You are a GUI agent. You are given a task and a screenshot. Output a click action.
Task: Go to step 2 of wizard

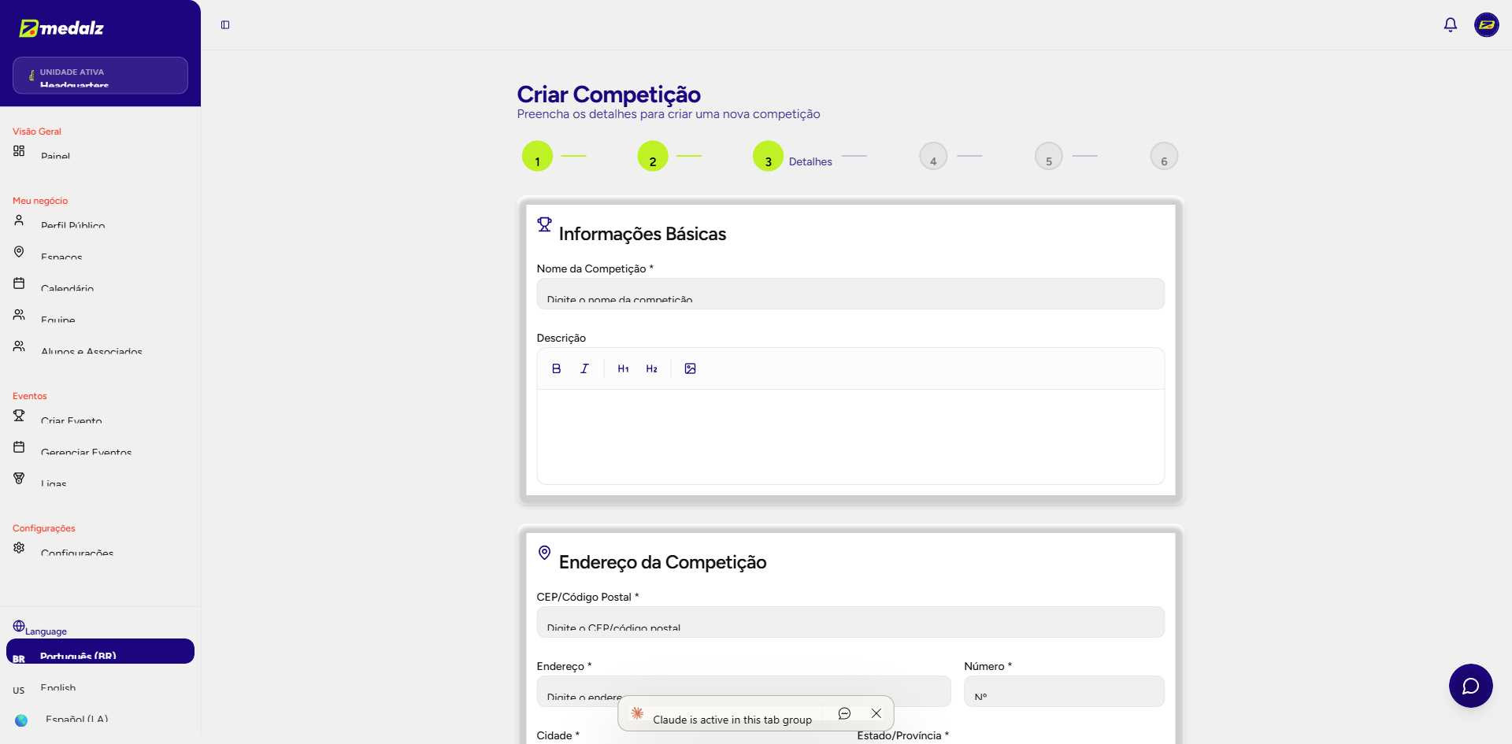click(653, 156)
